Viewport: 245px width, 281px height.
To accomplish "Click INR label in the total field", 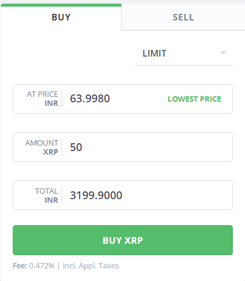I will 51,200.
